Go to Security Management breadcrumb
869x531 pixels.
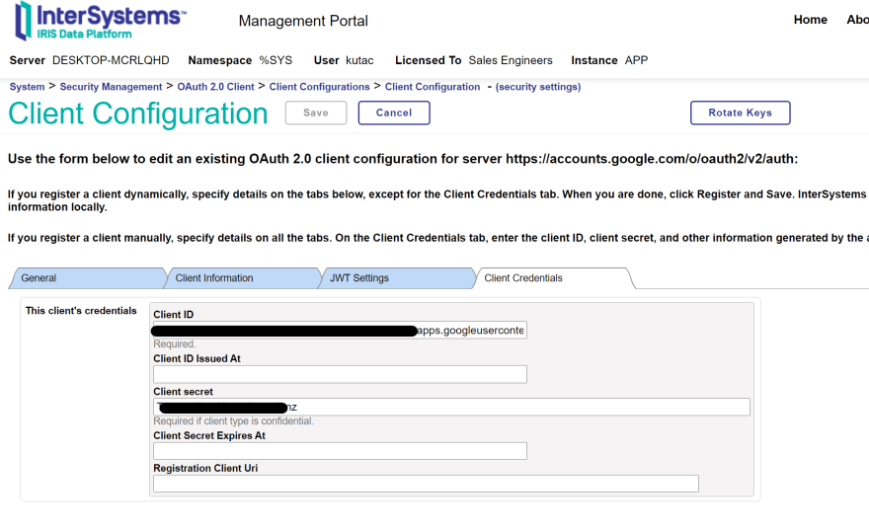coord(111,87)
